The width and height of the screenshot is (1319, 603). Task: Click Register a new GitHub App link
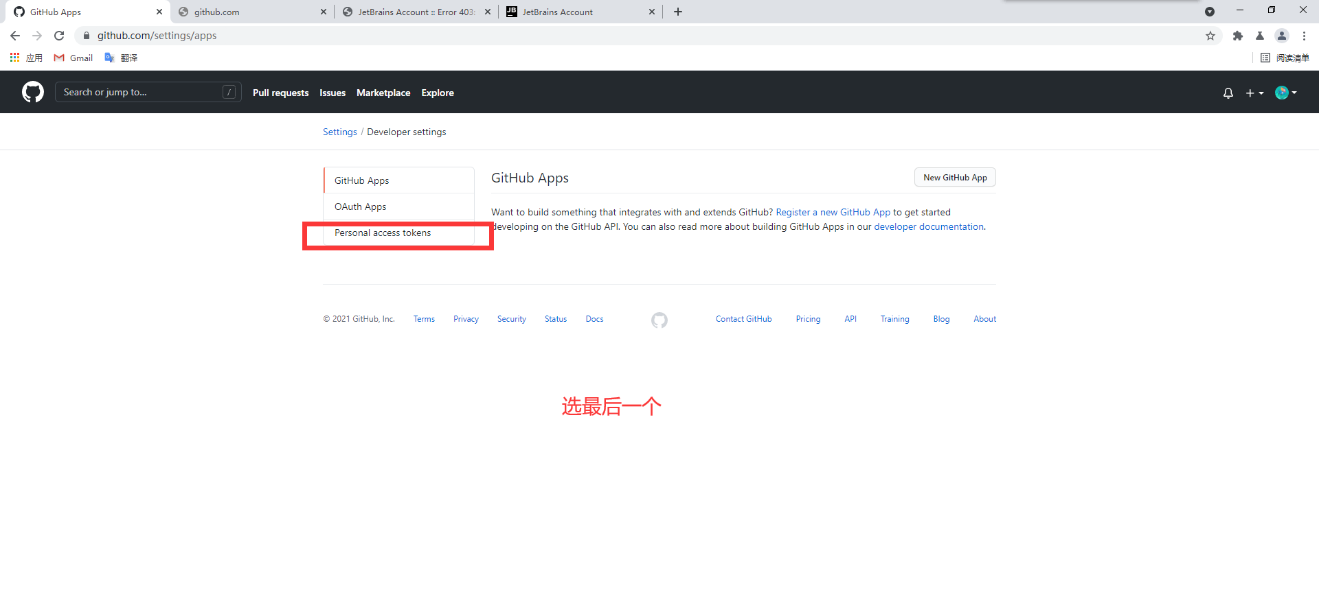[x=833, y=212]
